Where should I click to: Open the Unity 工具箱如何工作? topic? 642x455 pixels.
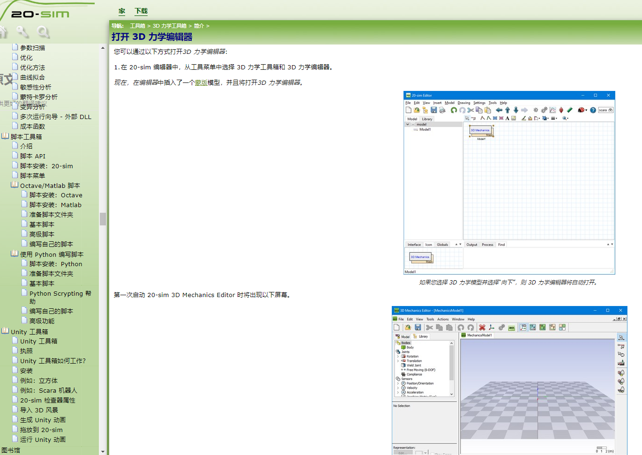[52, 361]
